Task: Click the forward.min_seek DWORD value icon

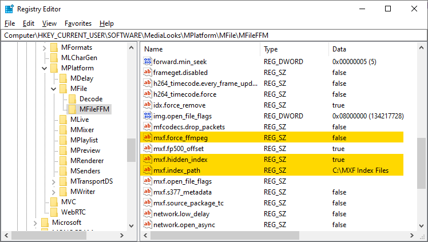Action: click(148, 61)
